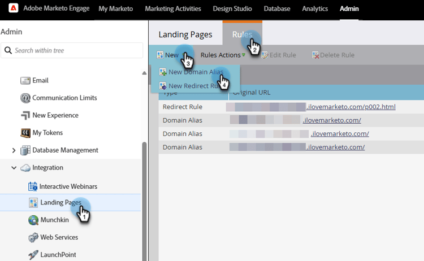This screenshot has width=424, height=261.
Task: Select the New Experience tree item
Action: 55,115
